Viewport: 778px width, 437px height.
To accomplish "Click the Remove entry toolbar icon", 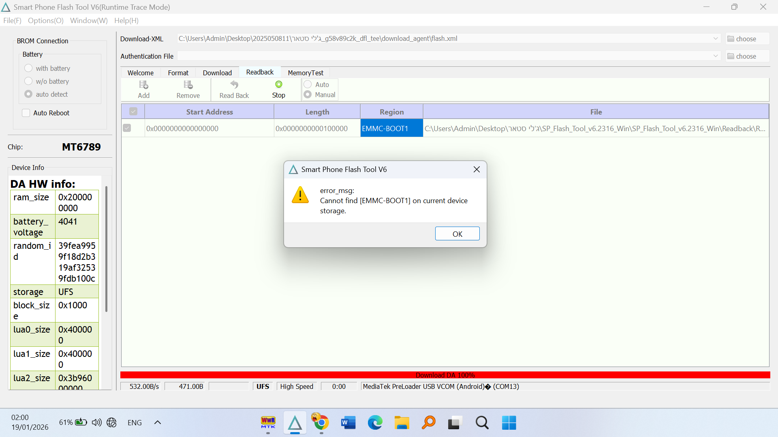I will coord(188,85).
